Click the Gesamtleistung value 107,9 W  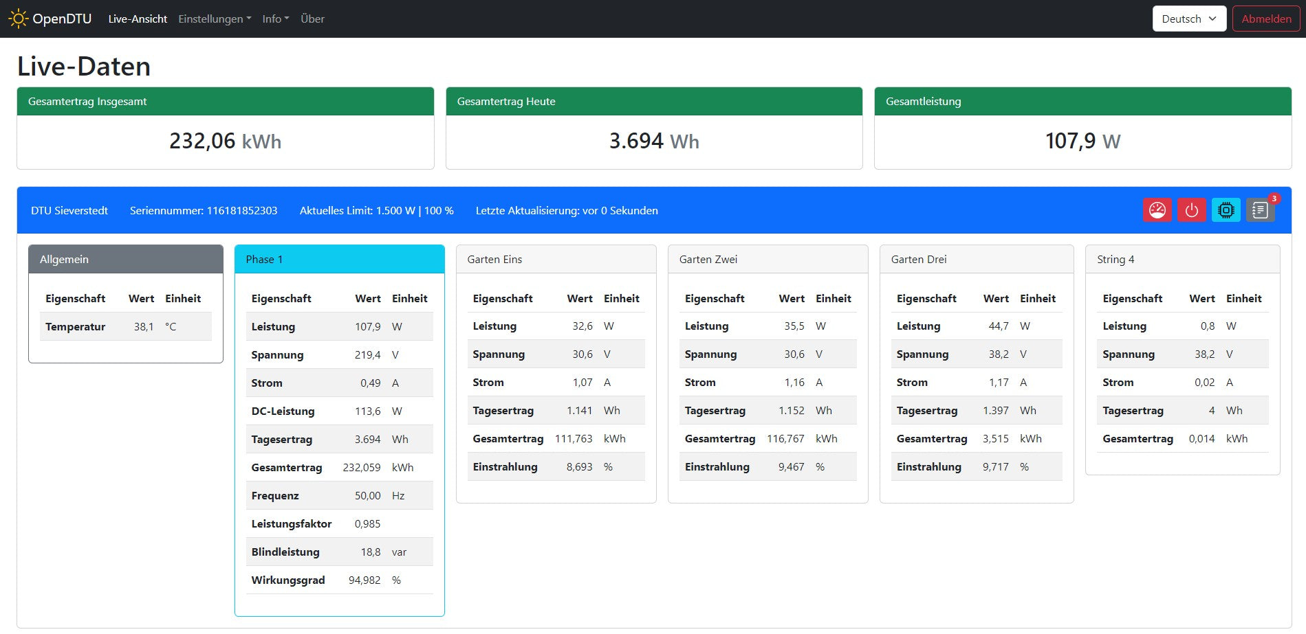pos(1083,141)
